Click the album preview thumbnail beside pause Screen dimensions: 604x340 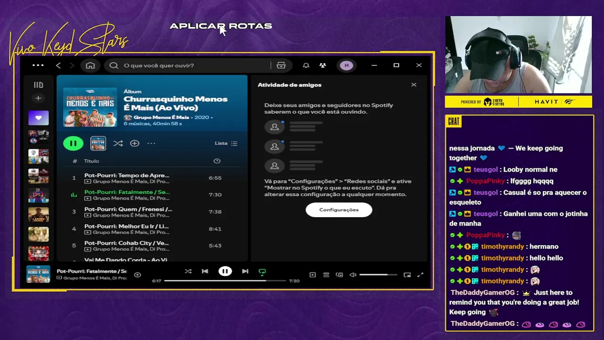coord(98,143)
